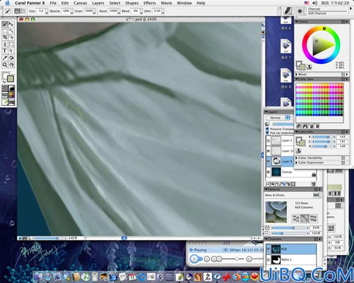Open the Colors panel flyout menu arrow
Viewport: 354px width, 283px height.
tap(347, 22)
